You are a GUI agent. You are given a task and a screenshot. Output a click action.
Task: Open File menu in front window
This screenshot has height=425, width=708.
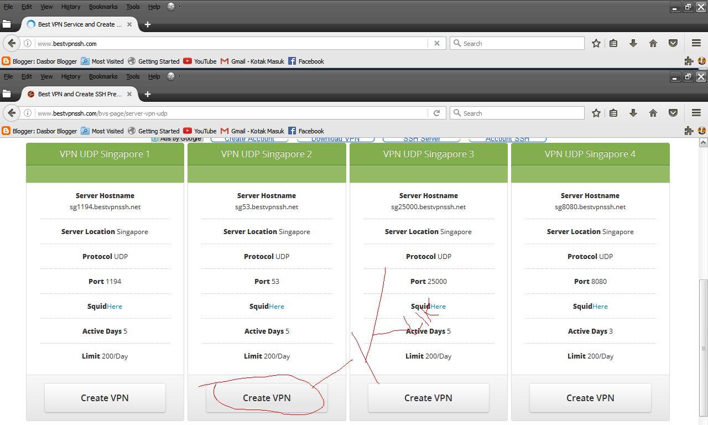8,76
